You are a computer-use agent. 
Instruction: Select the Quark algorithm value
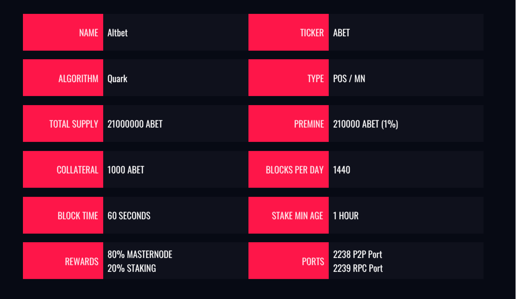point(117,79)
